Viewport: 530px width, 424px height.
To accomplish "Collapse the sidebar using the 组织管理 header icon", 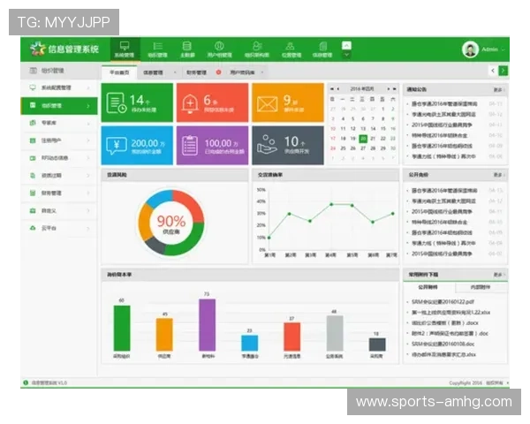I will point(33,71).
